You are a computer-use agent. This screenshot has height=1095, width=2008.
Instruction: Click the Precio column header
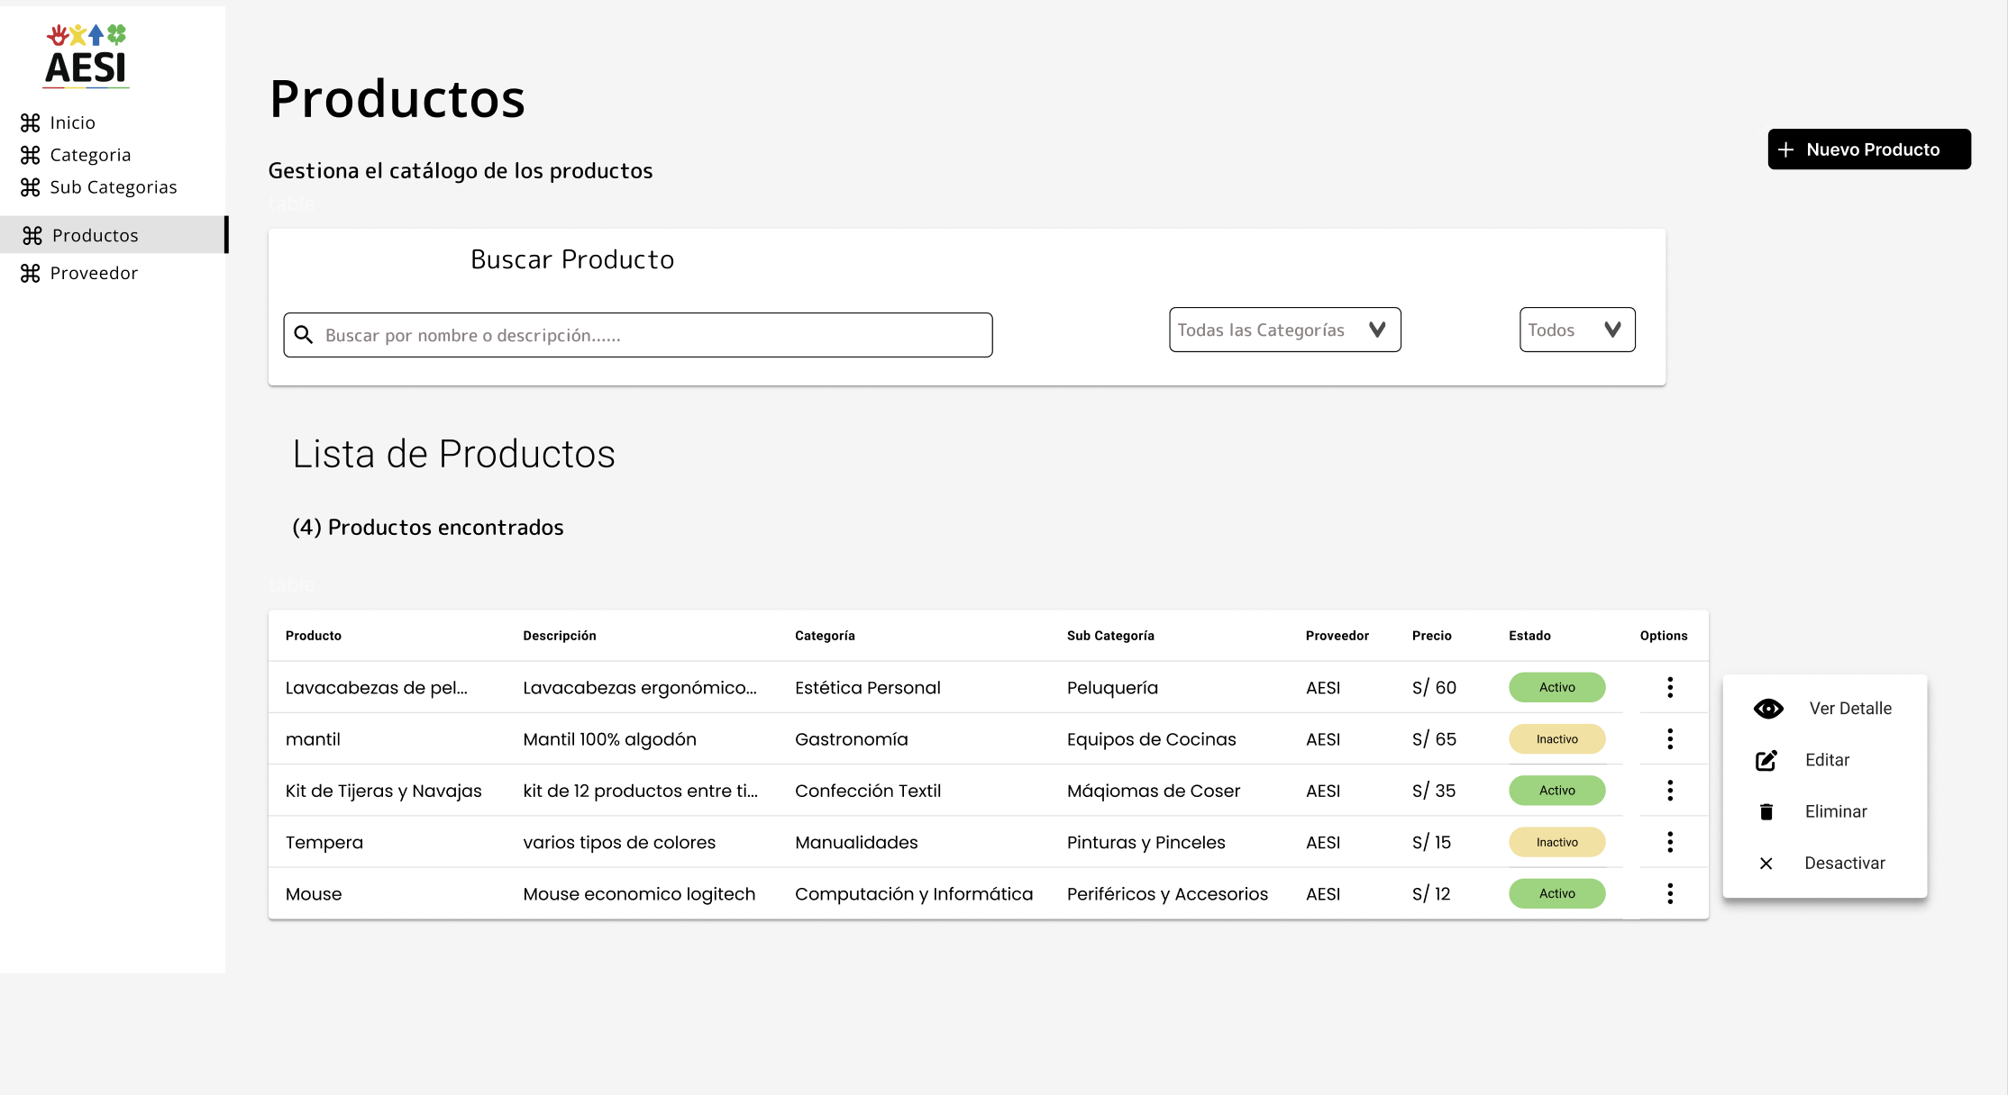1432,636
